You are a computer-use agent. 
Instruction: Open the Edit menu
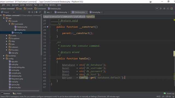(x=3, y=5)
